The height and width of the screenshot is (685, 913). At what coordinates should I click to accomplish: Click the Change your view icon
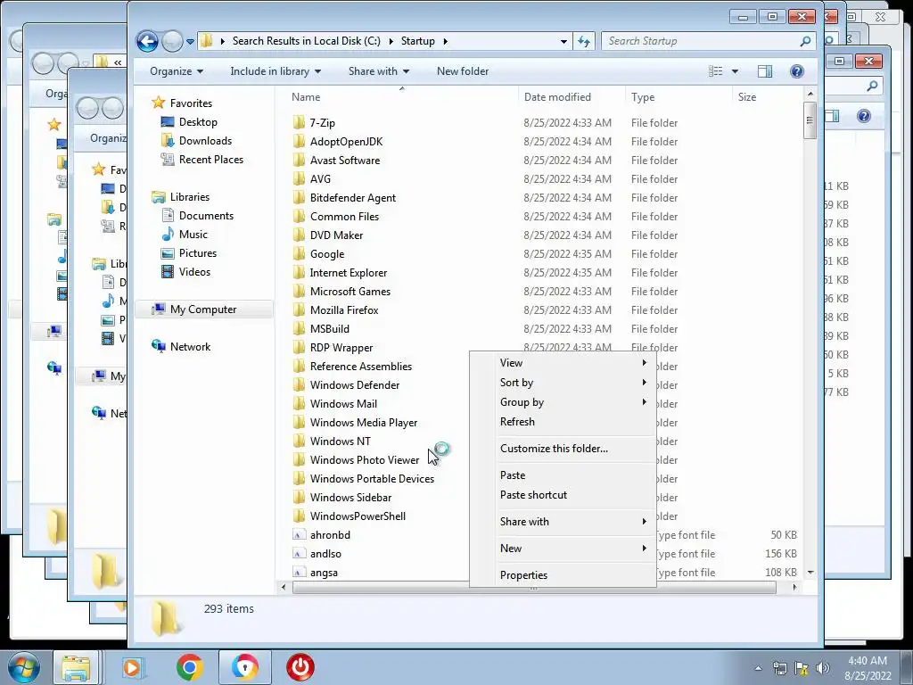(716, 71)
